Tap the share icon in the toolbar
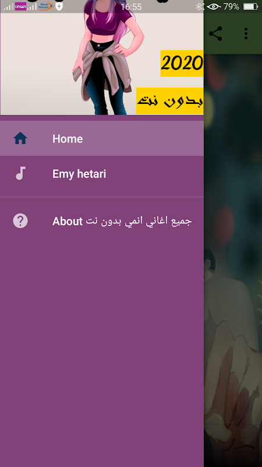Image resolution: width=262 pixels, height=467 pixels. [215, 33]
